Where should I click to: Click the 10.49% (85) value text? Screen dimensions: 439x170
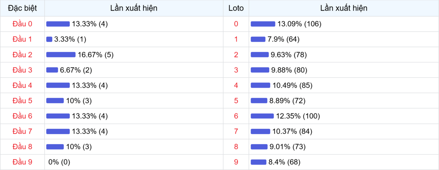[x=292, y=86]
